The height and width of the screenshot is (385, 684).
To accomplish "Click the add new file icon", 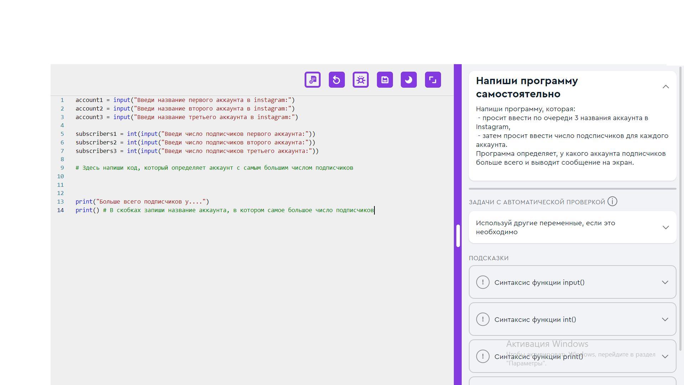I will click(312, 80).
